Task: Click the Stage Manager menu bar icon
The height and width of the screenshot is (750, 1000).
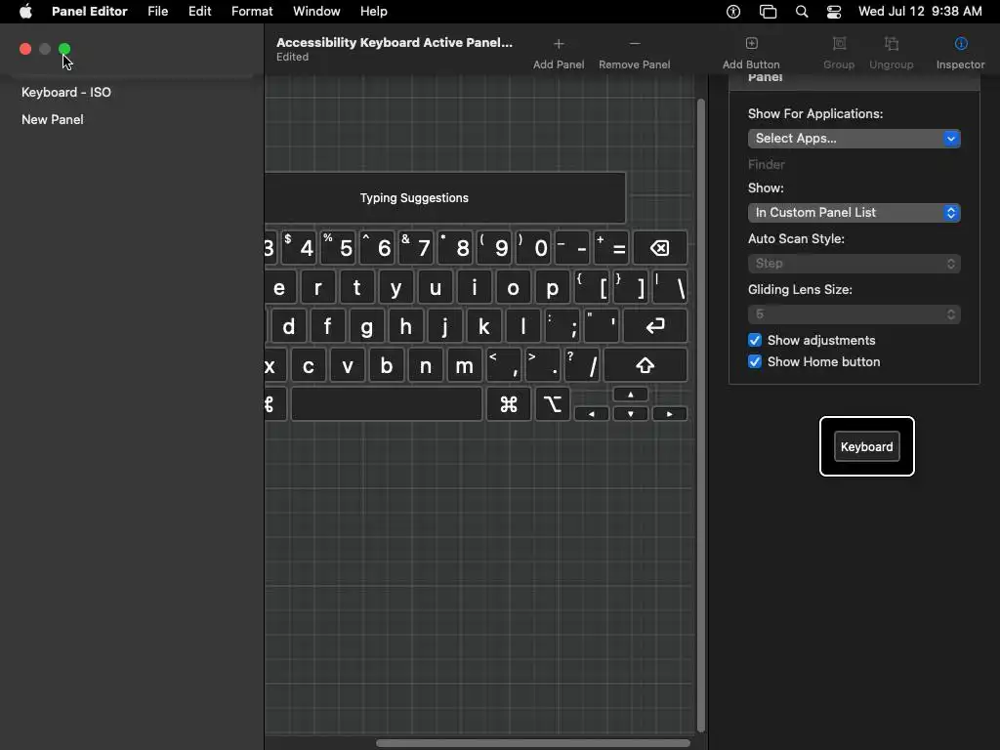Action: click(x=768, y=12)
